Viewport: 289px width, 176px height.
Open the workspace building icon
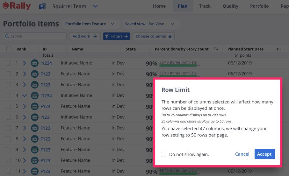point(42,6)
